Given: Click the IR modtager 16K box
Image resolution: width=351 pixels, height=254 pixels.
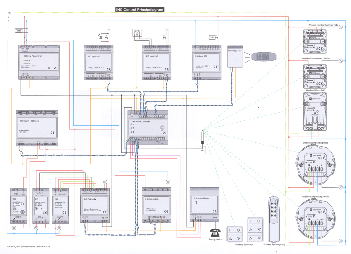Looking at the screenshot, I should 235,56.
